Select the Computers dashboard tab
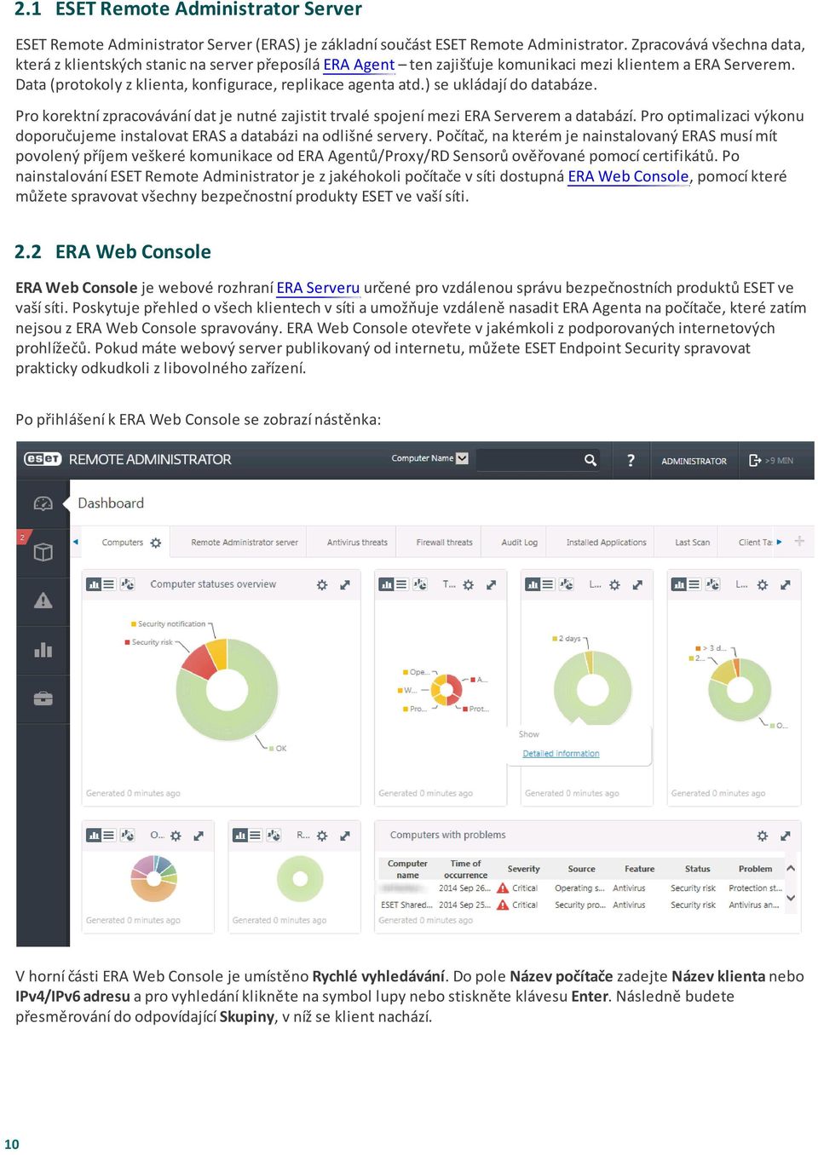The height and width of the screenshot is (1155, 818). pyautogui.click(x=123, y=543)
